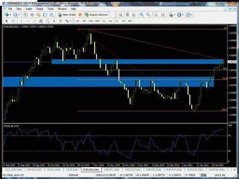Switch to the XAU_USD,Daily chart tab

[x=13, y=170]
